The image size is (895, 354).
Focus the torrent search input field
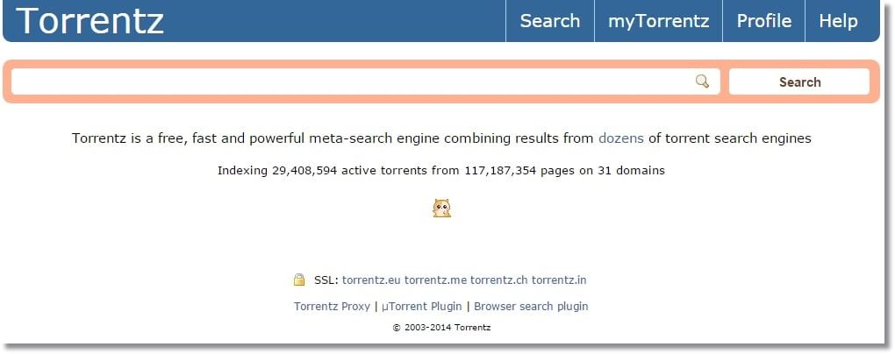click(365, 81)
